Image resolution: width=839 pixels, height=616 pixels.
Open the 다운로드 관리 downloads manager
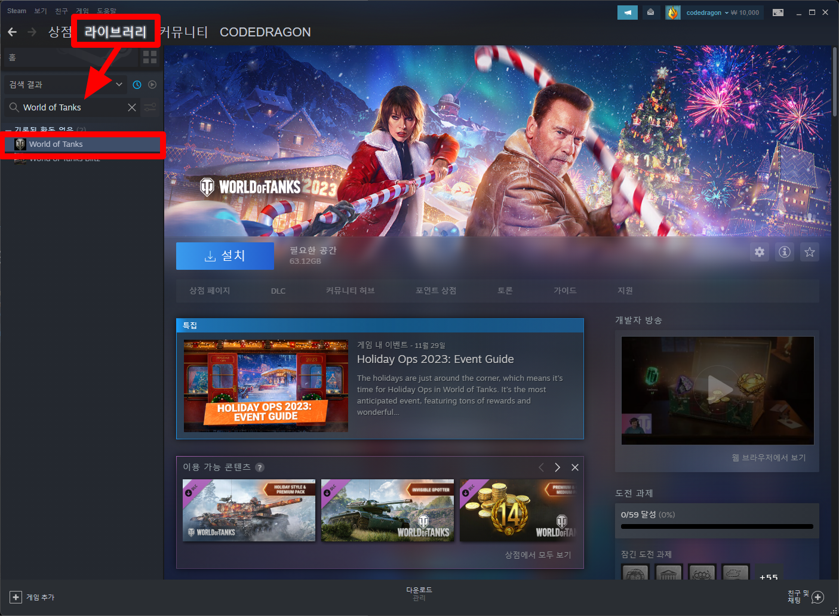[x=419, y=594]
